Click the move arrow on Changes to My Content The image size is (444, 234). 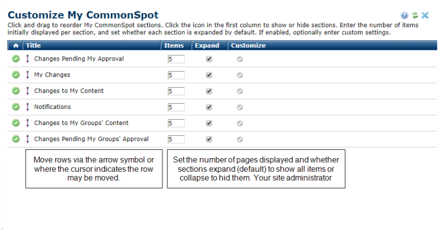pos(27,91)
